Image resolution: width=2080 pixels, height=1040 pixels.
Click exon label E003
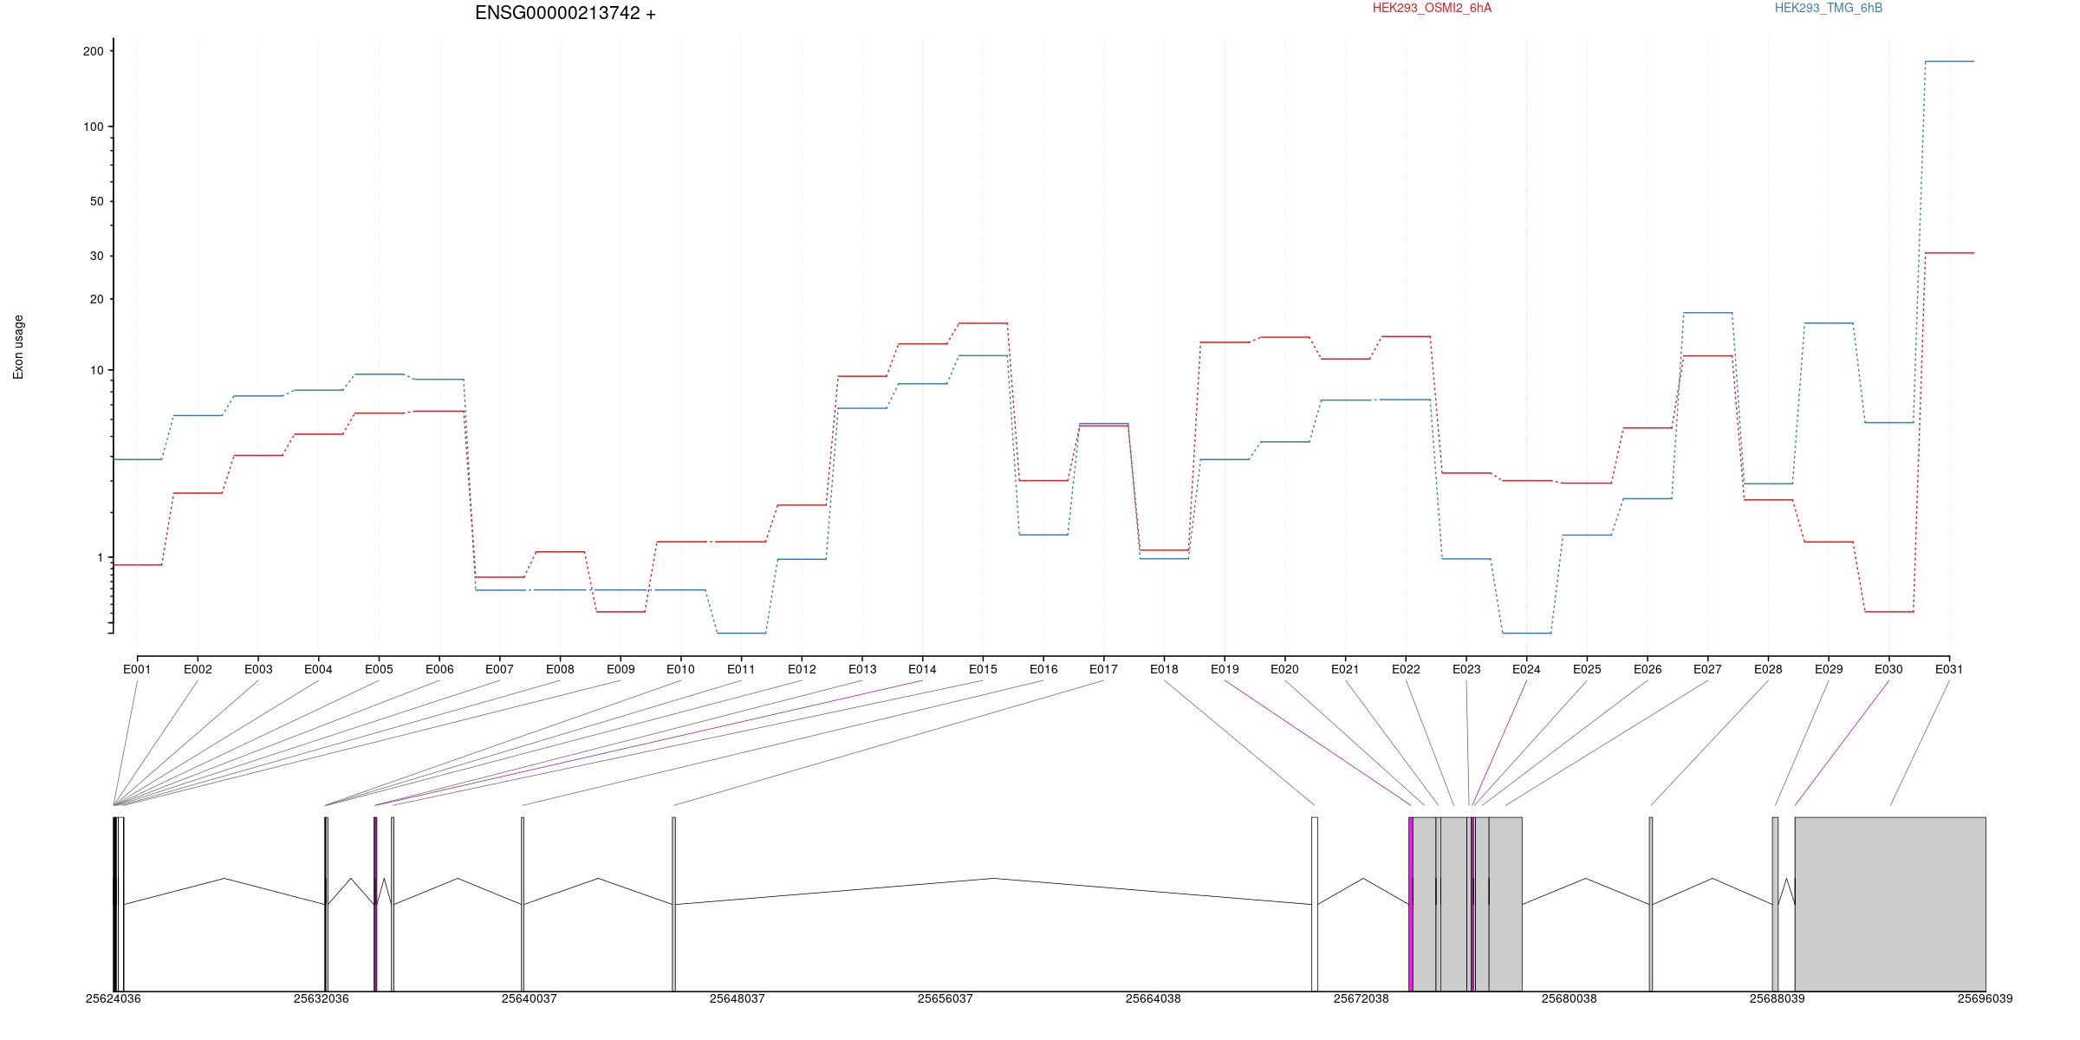click(x=258, y=669)
